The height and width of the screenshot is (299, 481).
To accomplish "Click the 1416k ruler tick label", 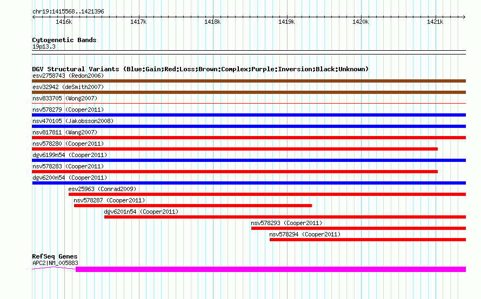I will 64,22.
